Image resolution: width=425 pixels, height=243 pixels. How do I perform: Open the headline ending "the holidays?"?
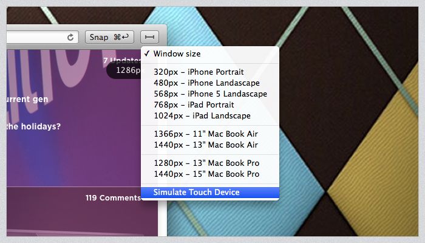click(33, 127)
